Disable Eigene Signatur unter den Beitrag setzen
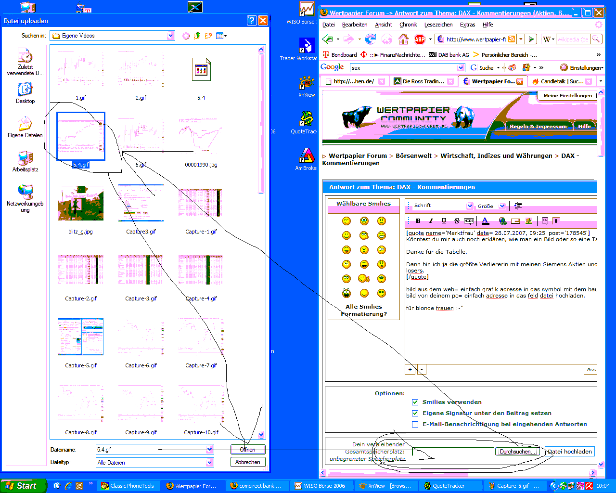Screen dimensions: 616x493 [x=415, y=413]
